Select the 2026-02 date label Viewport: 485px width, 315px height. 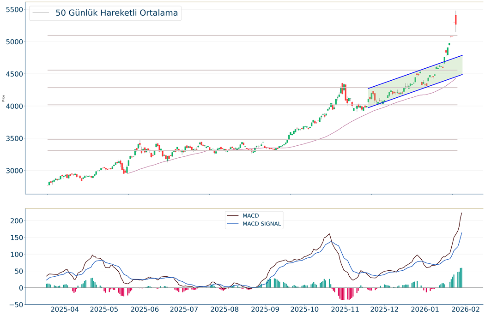pos(464,309)
